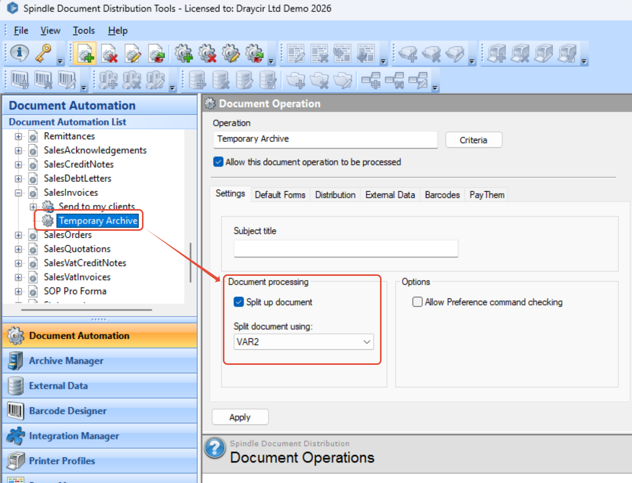
Task: Click the validate database checkmark icon
Action: pyautogui.click(x=268, y=80)
